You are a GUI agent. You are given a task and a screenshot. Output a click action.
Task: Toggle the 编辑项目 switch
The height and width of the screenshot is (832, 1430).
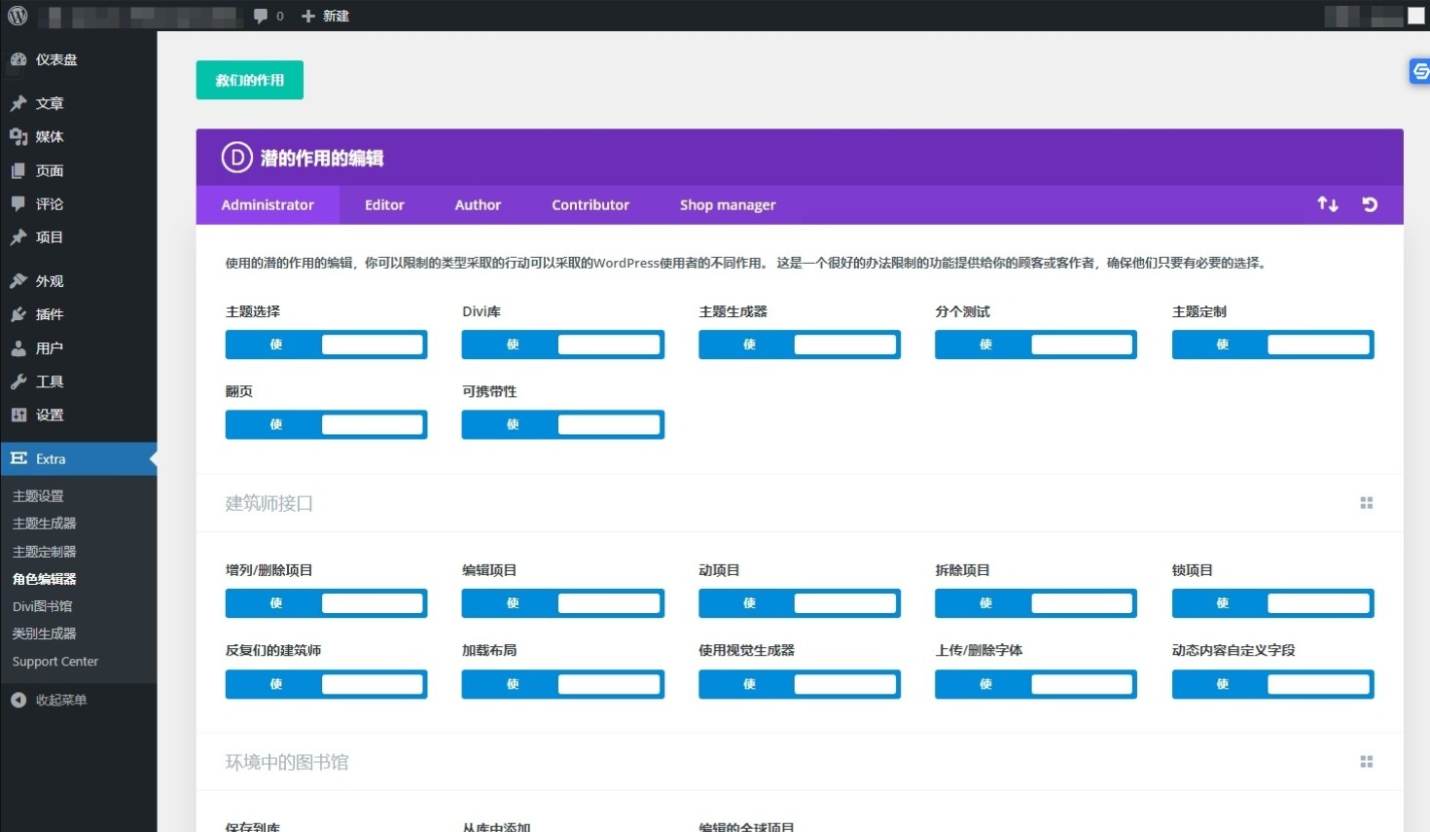(563, 603)
